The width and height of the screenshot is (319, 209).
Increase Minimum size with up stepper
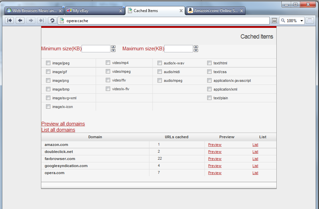113,47
